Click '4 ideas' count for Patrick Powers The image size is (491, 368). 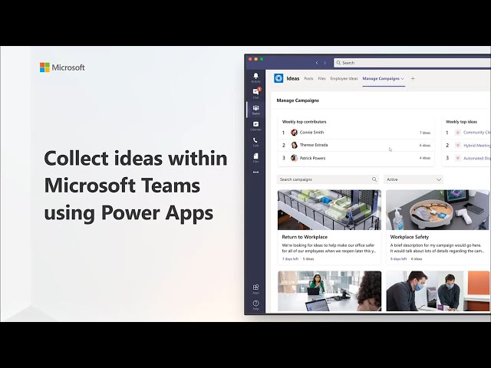point(425,158)
